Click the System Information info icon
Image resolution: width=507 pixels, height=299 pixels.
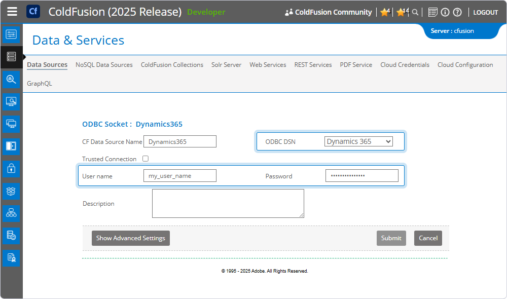[x=445, y=12]
